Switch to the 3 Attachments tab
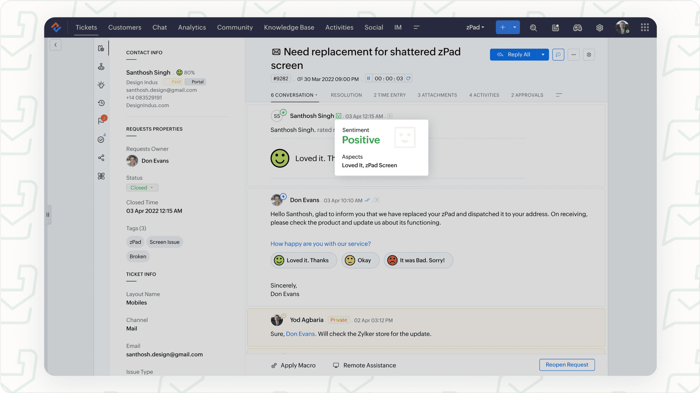 click(x=437, y=95)
